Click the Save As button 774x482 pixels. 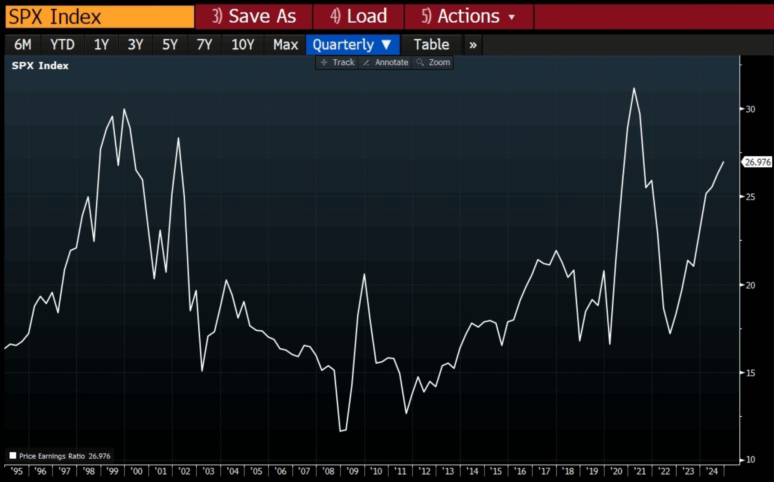(253, 16)
